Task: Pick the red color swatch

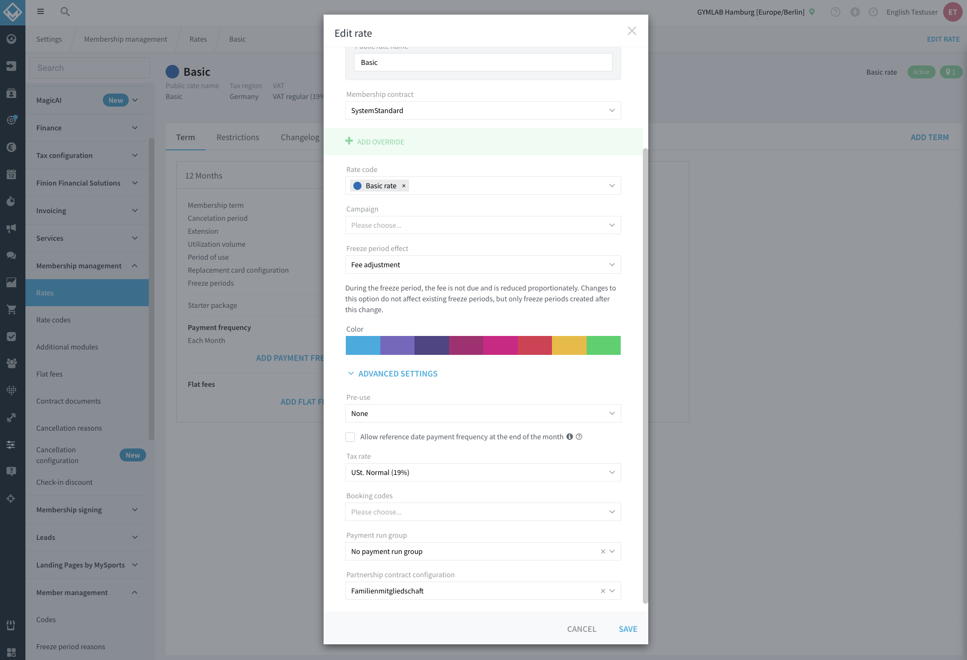Action: (x=535, y=345)
